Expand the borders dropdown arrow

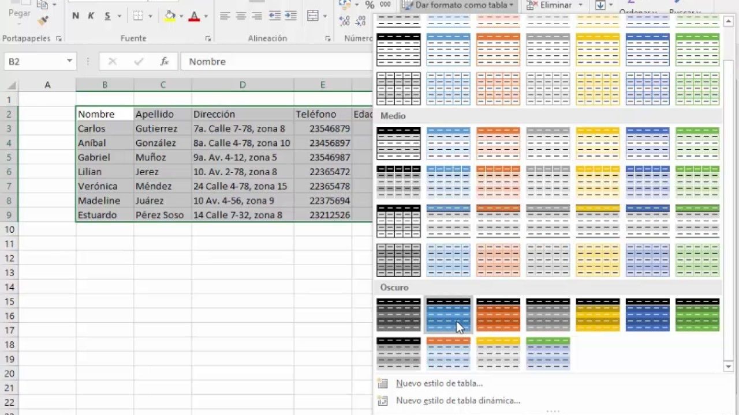pyautogui.click(x=150, y=16)
